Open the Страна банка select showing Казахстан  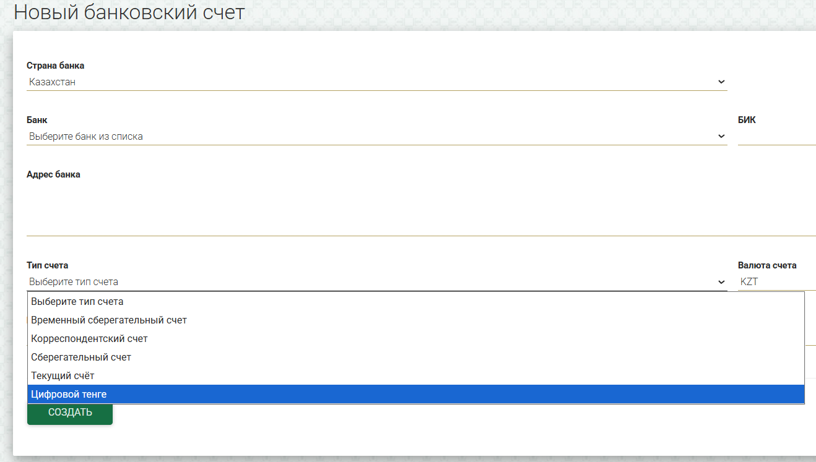pyautogui.click(x=376, y=82)
